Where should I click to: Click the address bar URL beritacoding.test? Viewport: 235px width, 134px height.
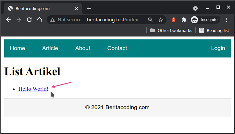[x=115, y=20]
